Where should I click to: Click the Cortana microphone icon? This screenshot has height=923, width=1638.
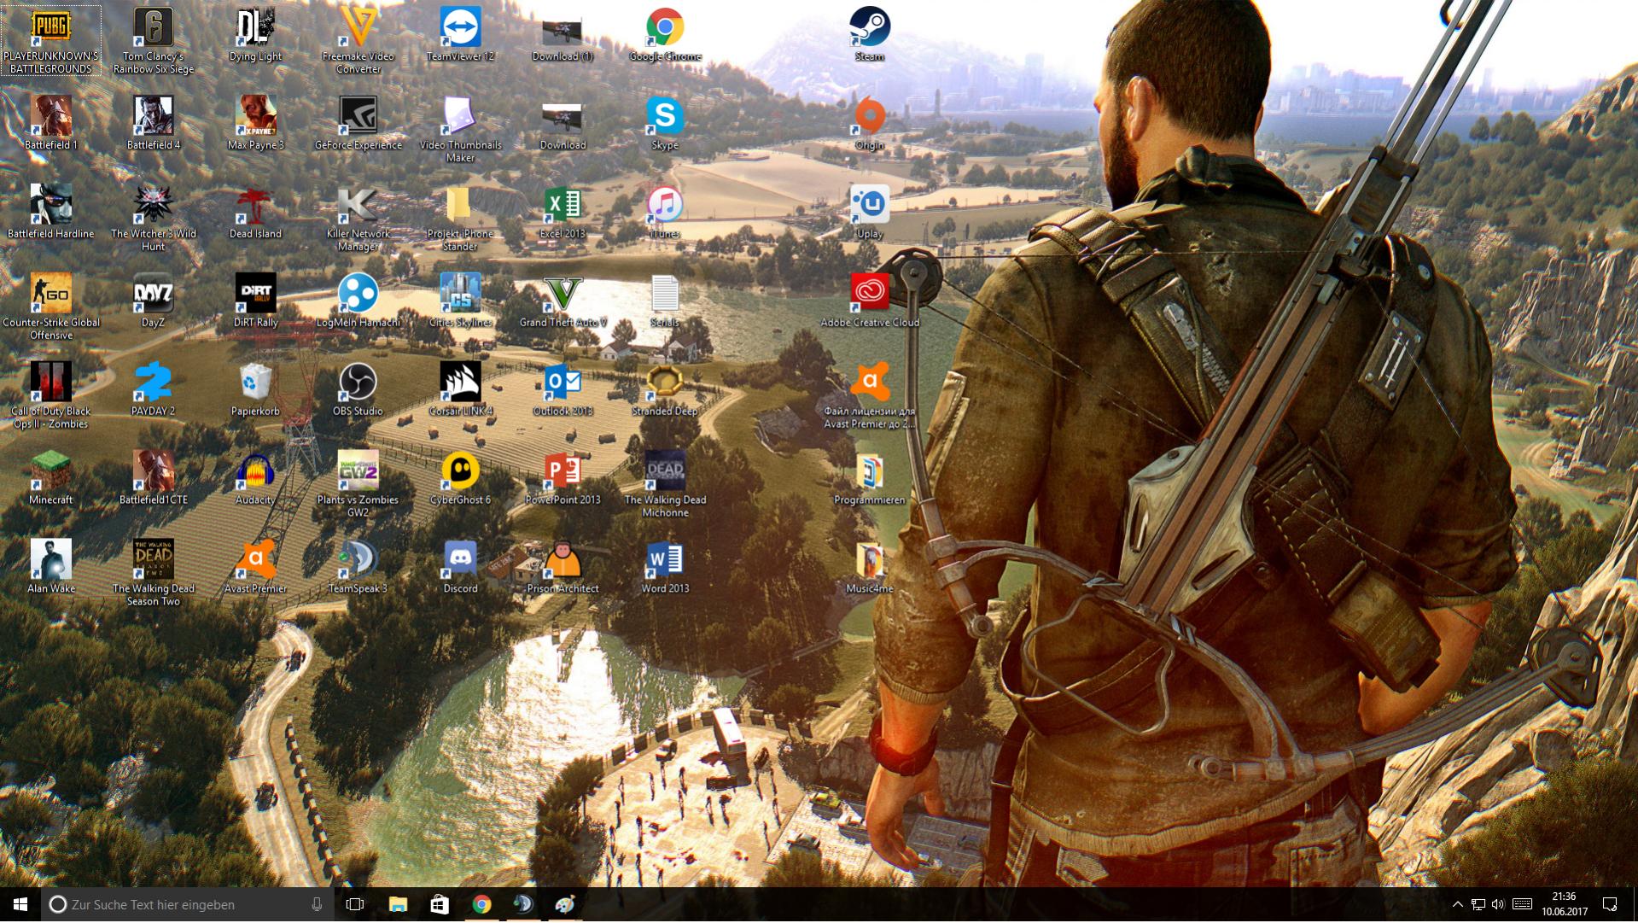[x=317, y=905]
